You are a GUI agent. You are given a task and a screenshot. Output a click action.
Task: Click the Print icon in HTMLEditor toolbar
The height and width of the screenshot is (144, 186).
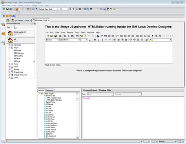click(x=60, y=36)
